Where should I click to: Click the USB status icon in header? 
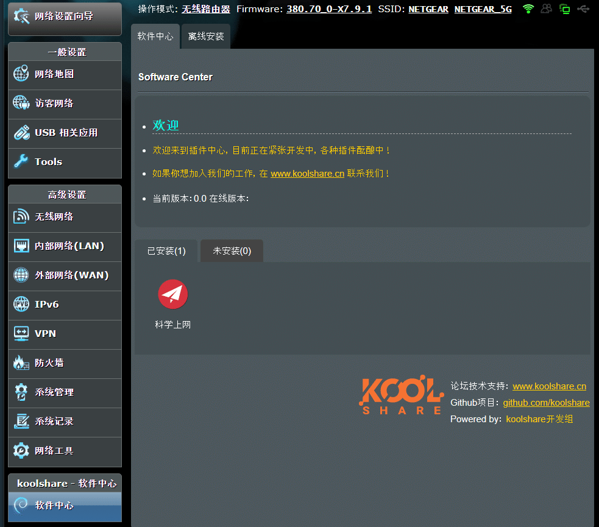(x=583, y=9)
